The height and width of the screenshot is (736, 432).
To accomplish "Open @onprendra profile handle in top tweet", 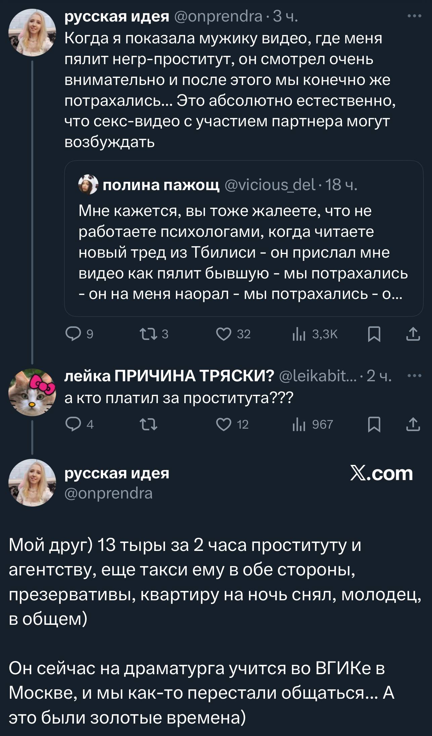I will point(218,16).
